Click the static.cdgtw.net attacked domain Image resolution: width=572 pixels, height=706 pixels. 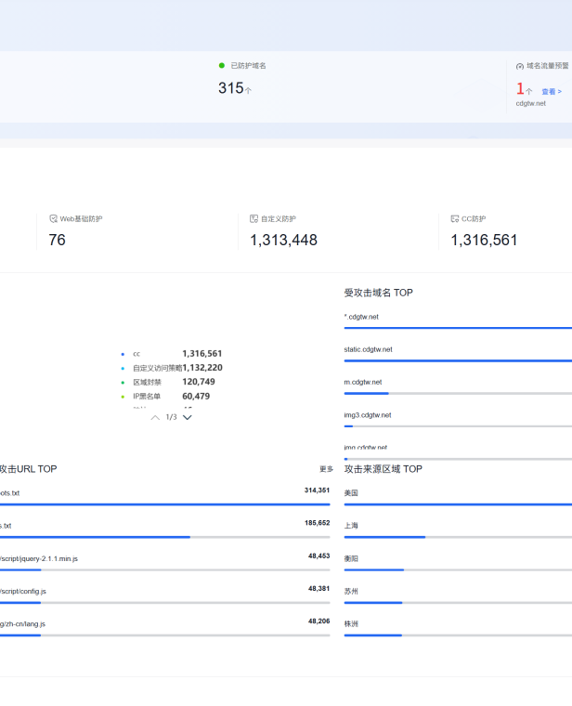368,349
